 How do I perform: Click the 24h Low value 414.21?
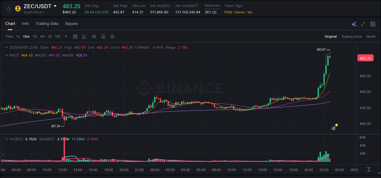pos(138,12)
